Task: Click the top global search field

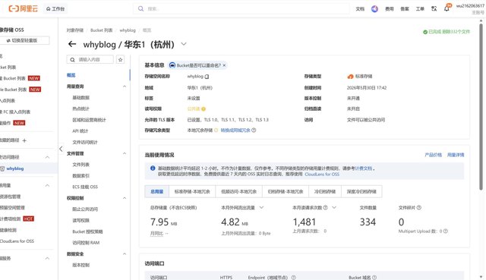Action: click(x=241, y=8)
